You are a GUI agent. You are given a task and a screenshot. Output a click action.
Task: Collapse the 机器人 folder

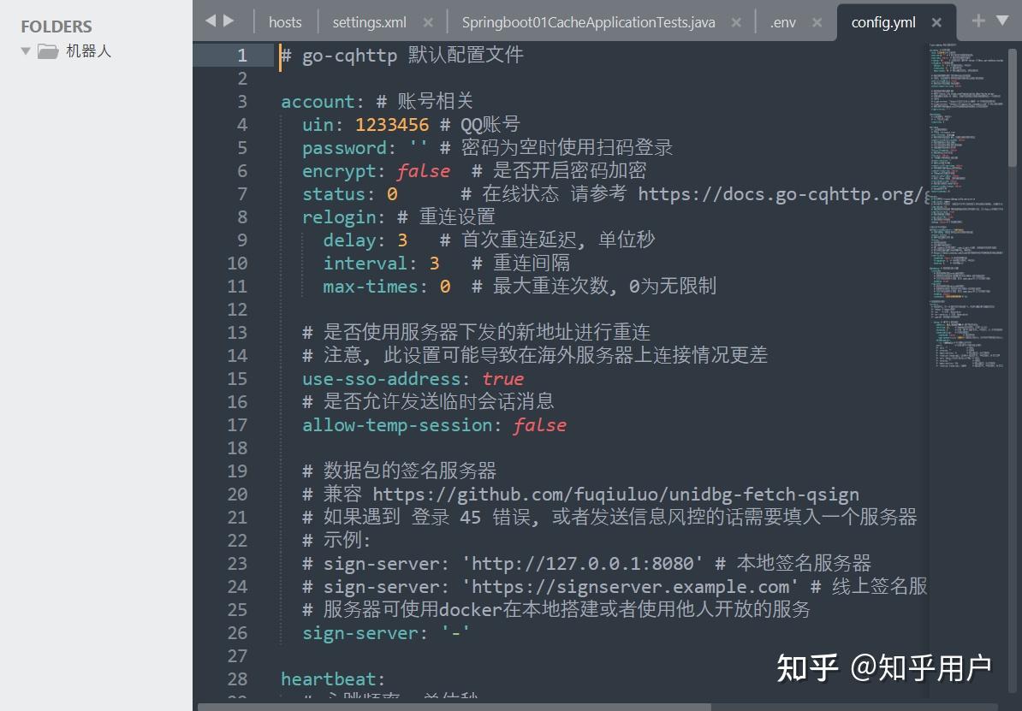pos(27,50)
